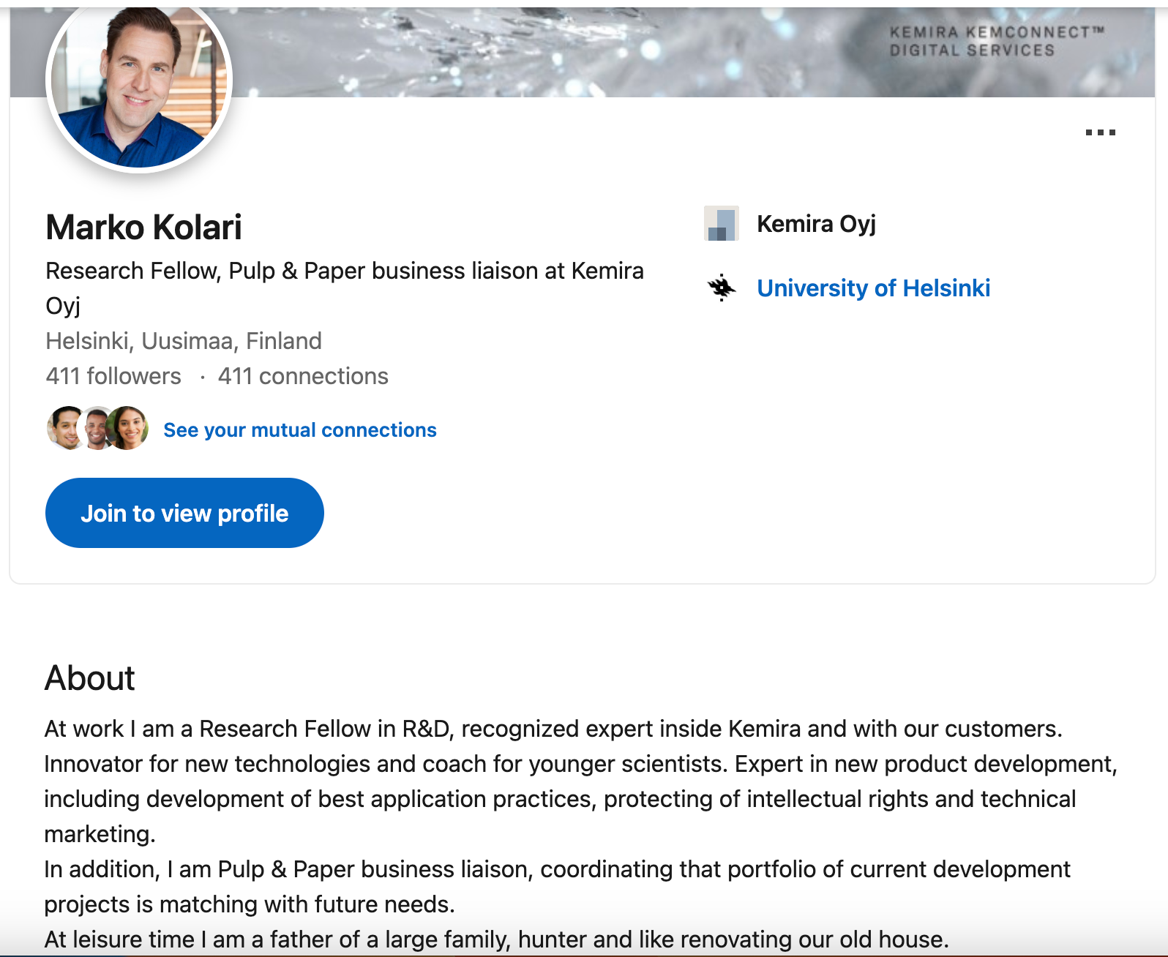Click the 411 connections count

pos(303,376)
